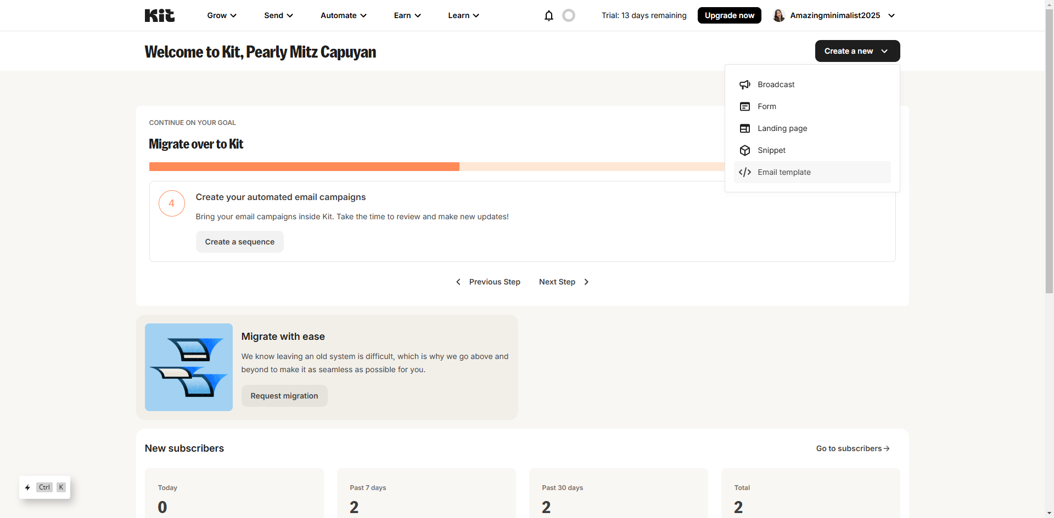The height and width of the screenshot is (518, 1054).
Task: Click the New subscribers heading
Action: (x=184, y=448)
